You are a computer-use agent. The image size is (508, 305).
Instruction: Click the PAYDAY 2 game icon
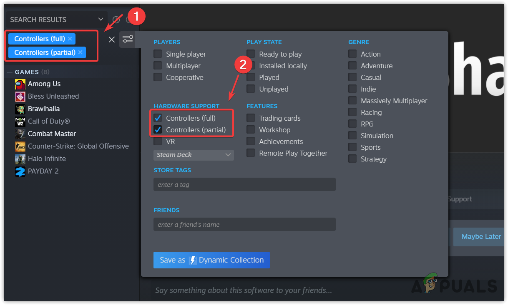[x=20, y=171]
